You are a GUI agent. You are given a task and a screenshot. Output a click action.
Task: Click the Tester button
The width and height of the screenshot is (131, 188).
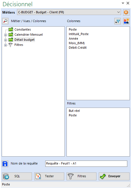[49, 176]
